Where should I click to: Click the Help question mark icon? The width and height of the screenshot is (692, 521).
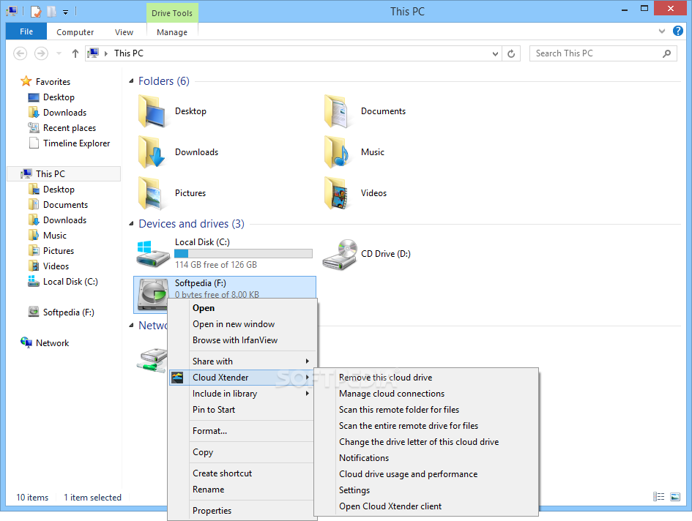[678, 31]
